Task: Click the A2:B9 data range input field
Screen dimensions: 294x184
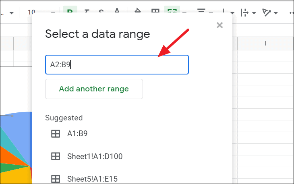Action: (x=117, y=65)
